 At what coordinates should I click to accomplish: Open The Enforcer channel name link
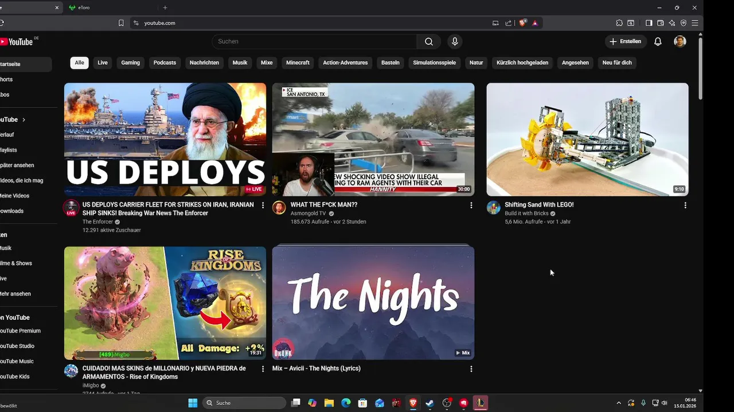[97, 222]
